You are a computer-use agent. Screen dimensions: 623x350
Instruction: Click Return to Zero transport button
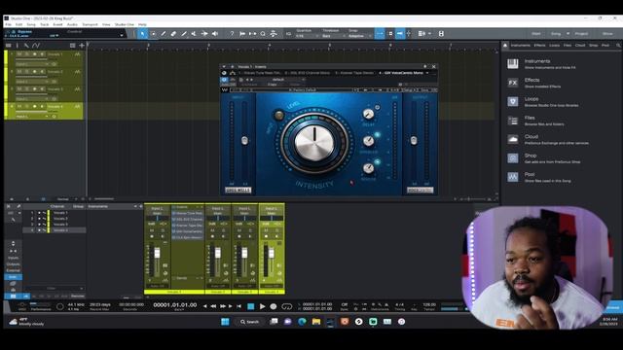pyautogui.click(x=238, y=306)
